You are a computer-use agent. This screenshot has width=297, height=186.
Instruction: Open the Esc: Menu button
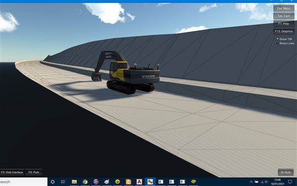[x=284, y=8]
